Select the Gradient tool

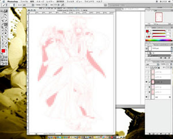6,31
